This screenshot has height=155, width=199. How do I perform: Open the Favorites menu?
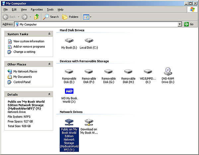[37, 10]
